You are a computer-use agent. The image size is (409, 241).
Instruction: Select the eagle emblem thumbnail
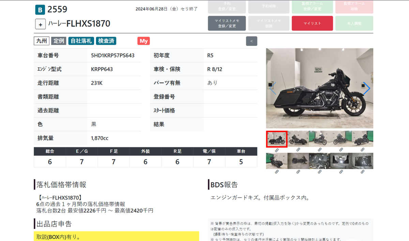[x=341, y=161]
